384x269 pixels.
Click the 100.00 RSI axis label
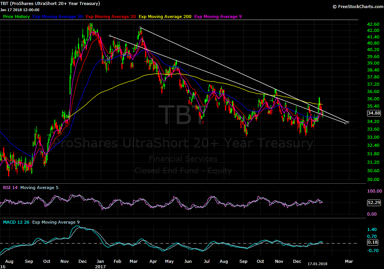click(374, 191)
